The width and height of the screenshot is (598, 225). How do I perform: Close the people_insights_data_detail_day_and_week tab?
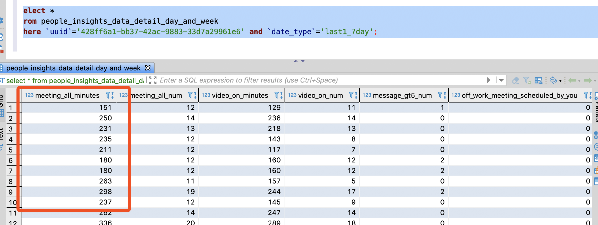pos(148,68)
